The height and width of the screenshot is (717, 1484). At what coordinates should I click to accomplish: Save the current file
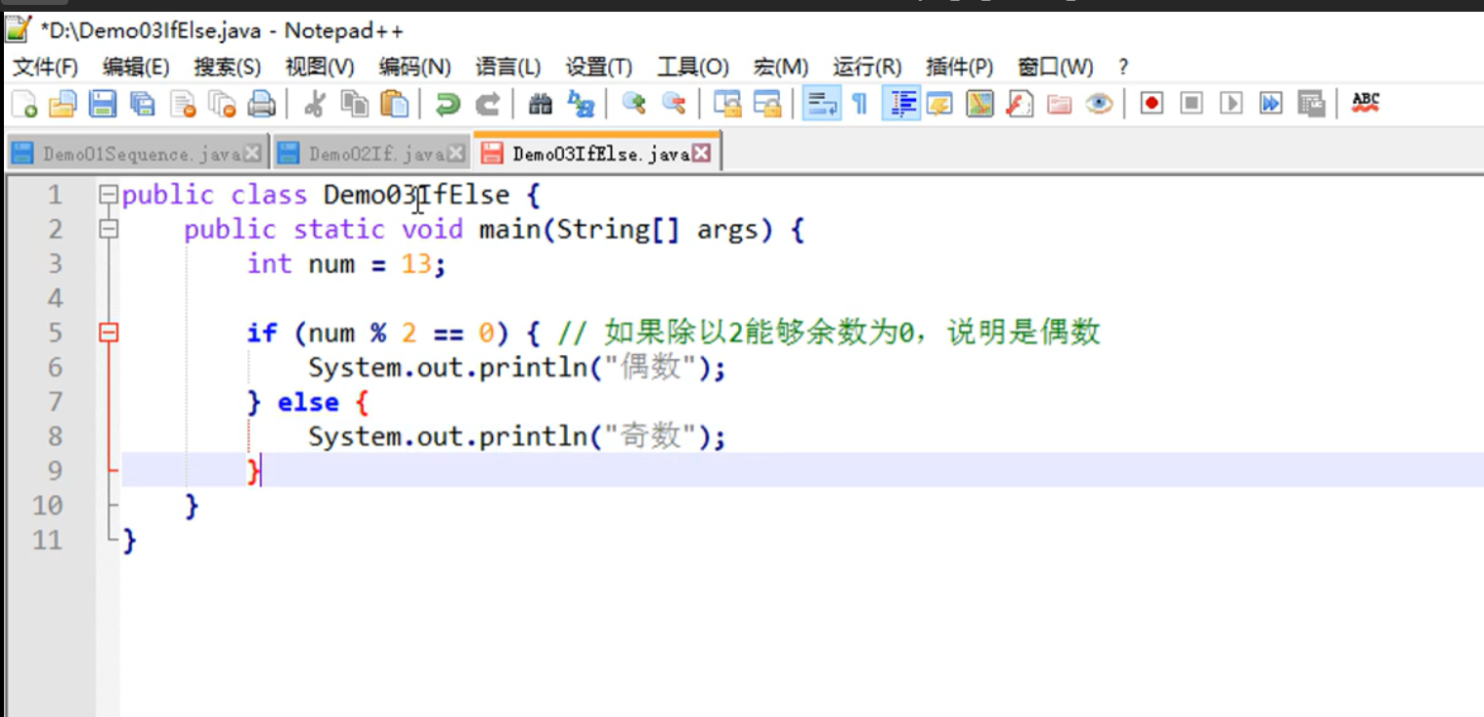tap(101, 102)
